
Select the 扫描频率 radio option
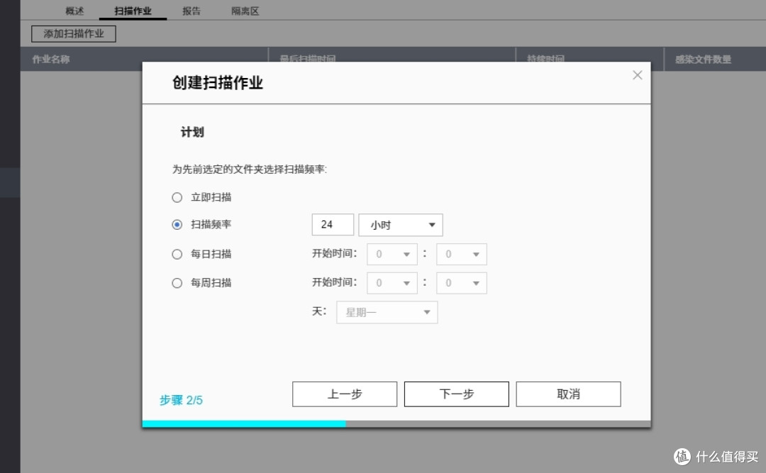tap(177, 224)
